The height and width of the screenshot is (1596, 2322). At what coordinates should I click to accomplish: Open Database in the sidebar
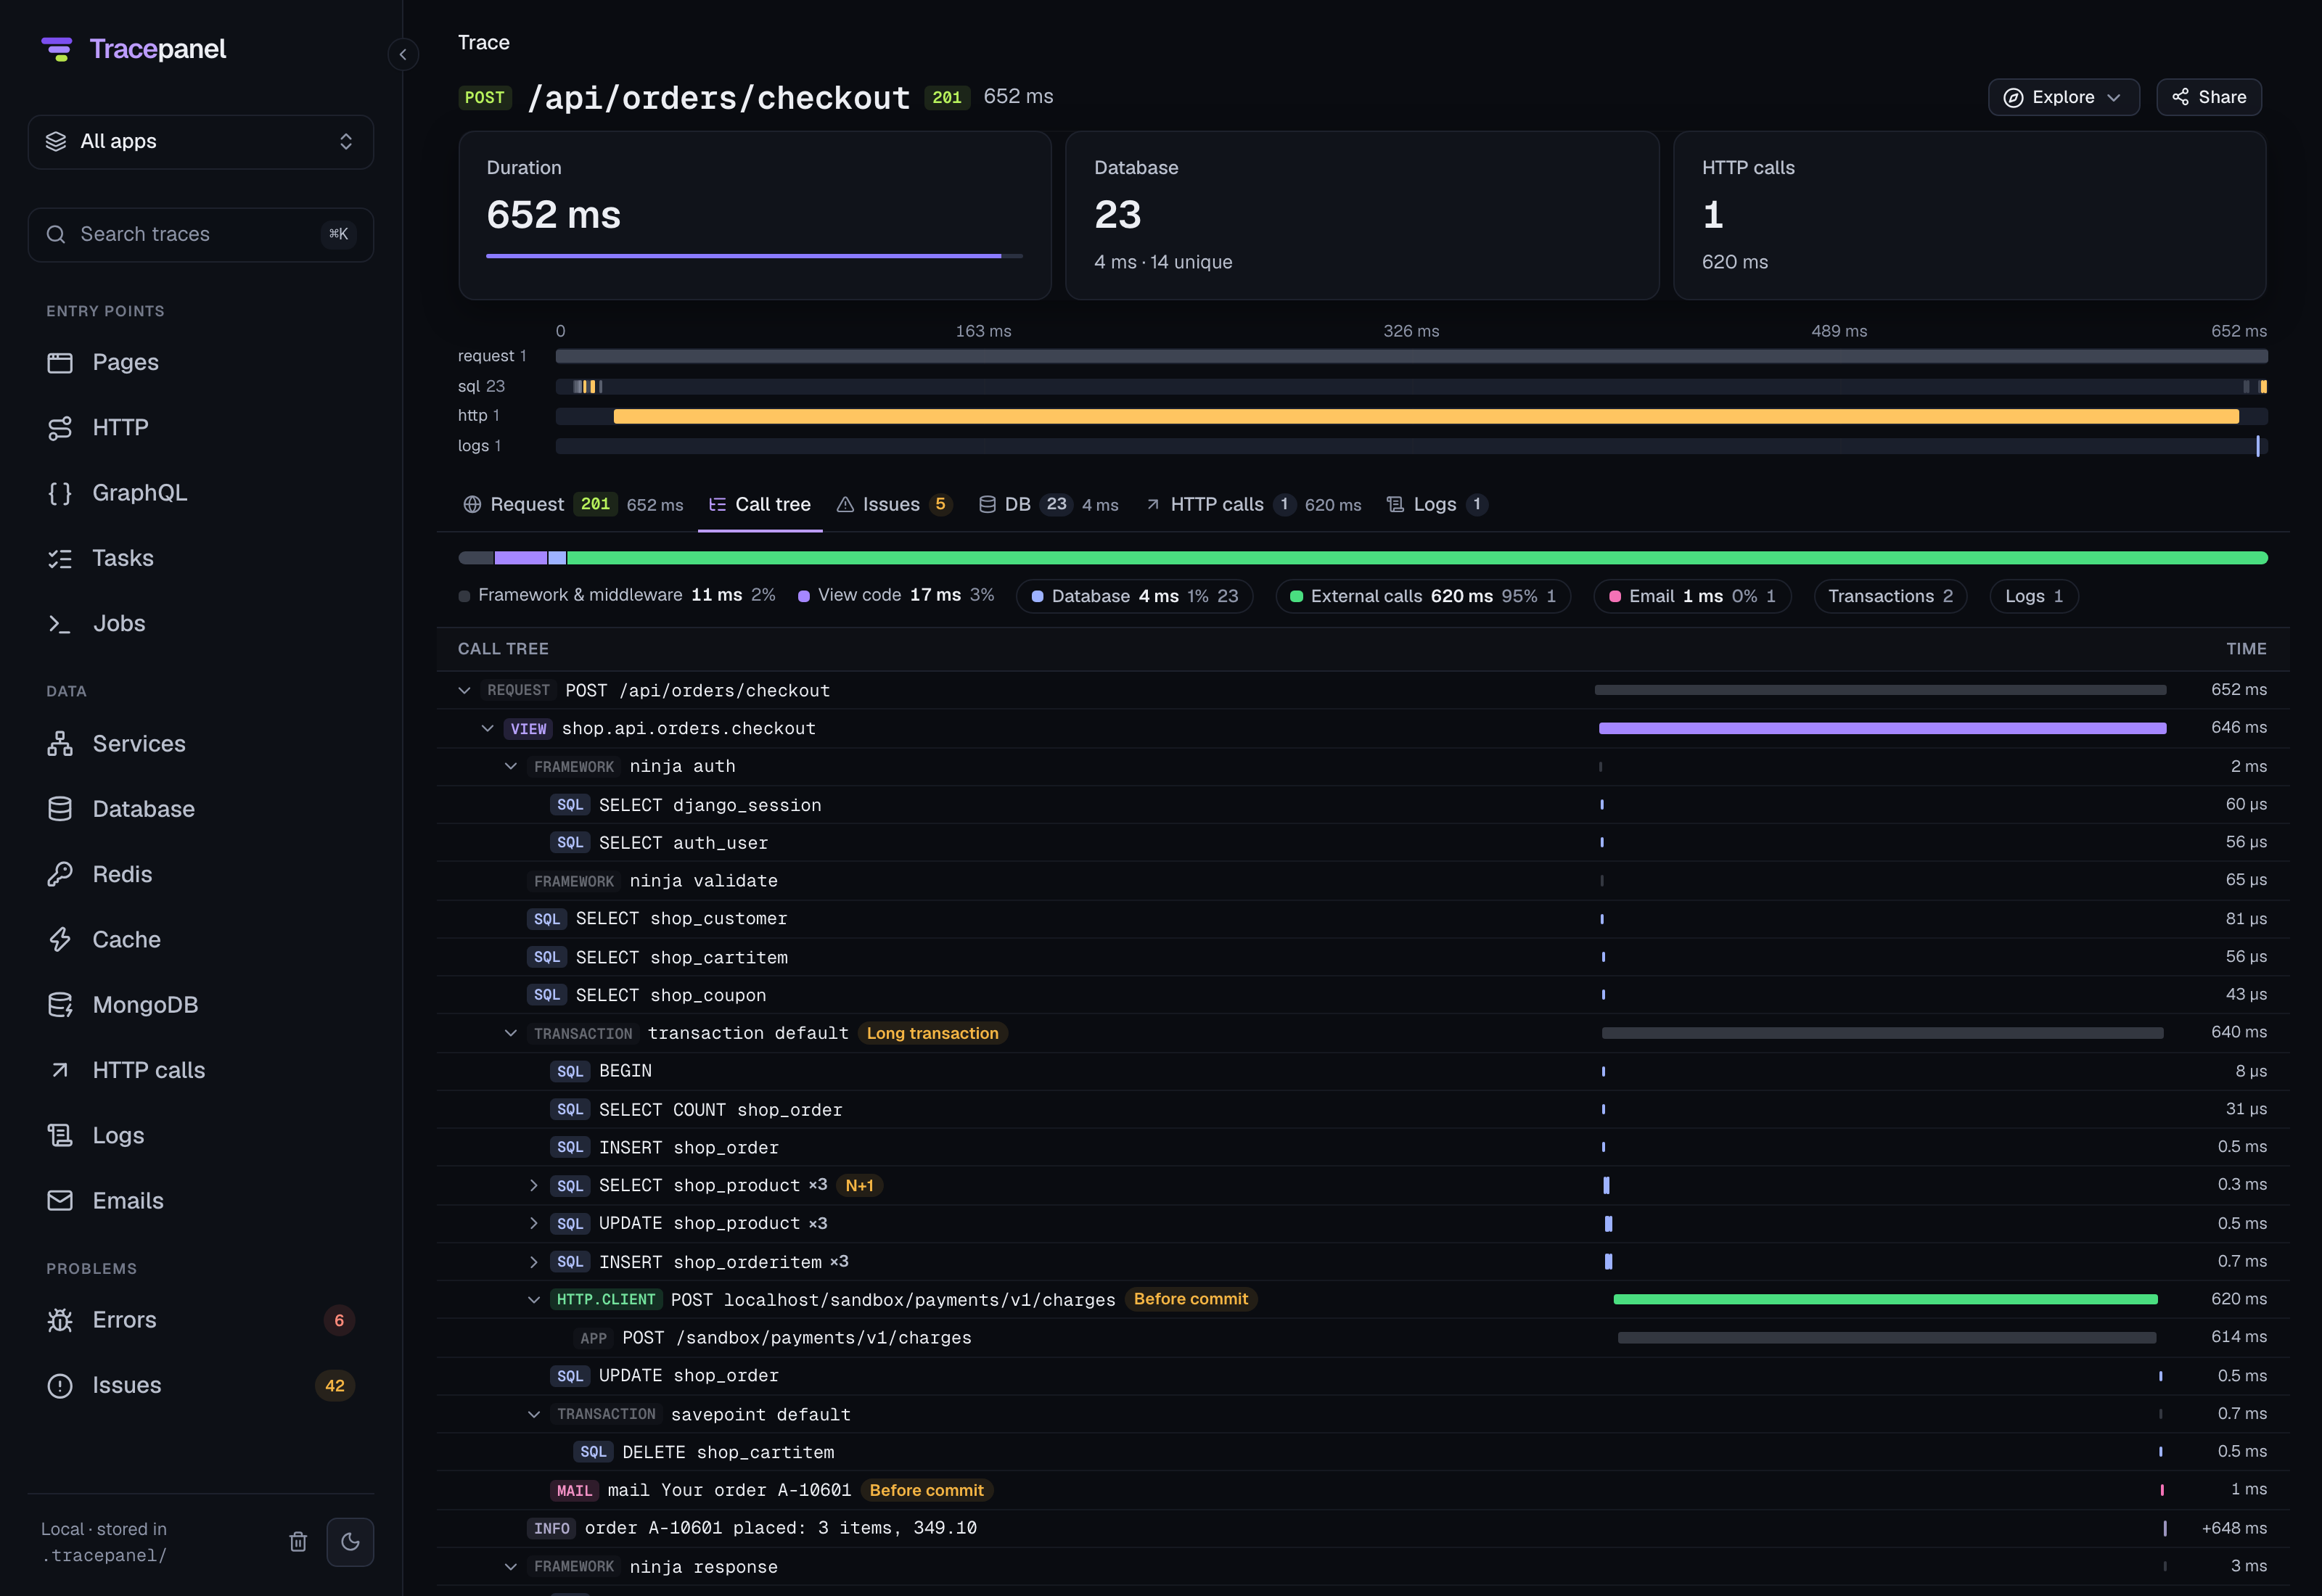(x=201, y=809)
